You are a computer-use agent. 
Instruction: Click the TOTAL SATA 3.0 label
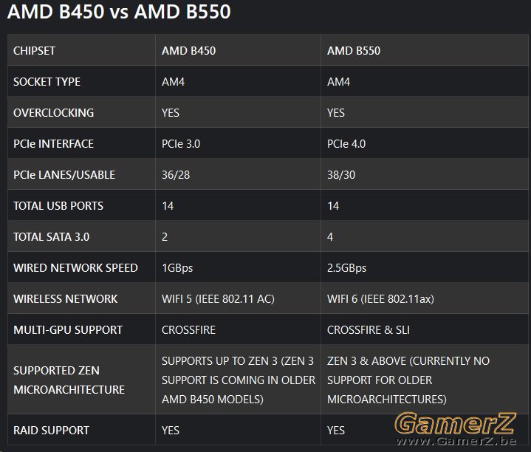coord(52,236)
